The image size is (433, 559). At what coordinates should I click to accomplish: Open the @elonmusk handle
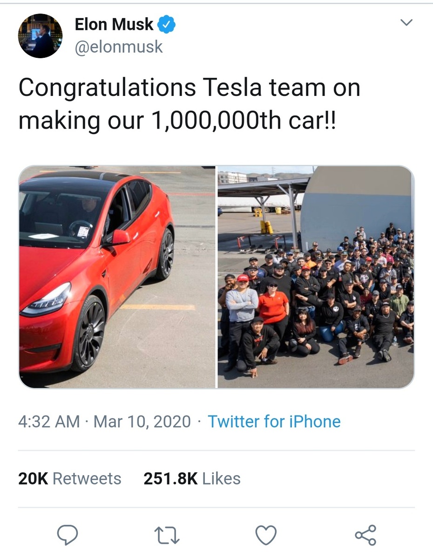tap(119, 47)
